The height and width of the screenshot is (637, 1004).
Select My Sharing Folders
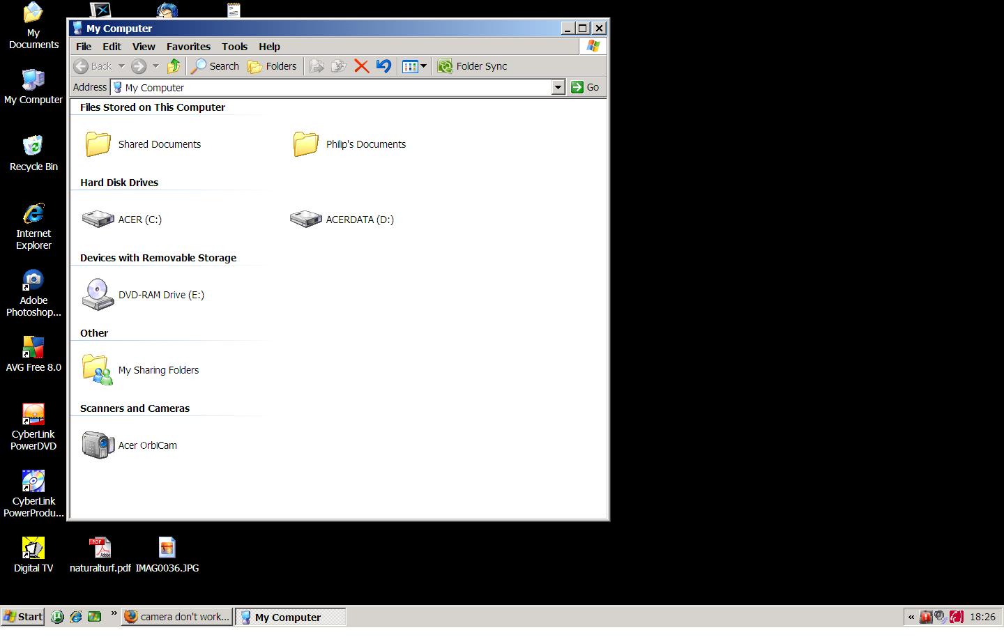tap(140, 370)
